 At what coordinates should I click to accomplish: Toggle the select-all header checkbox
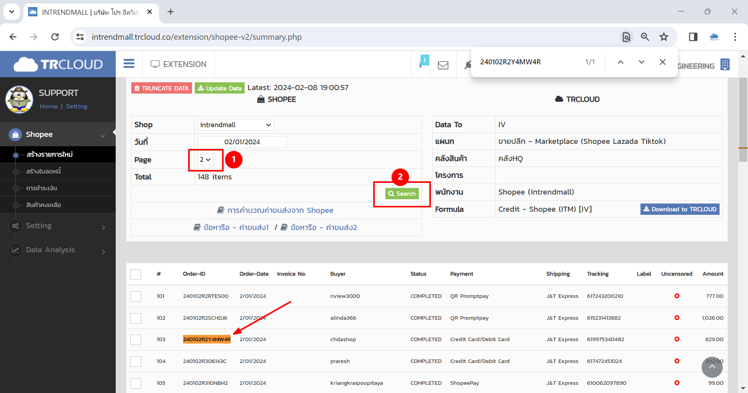pos(136,274)
